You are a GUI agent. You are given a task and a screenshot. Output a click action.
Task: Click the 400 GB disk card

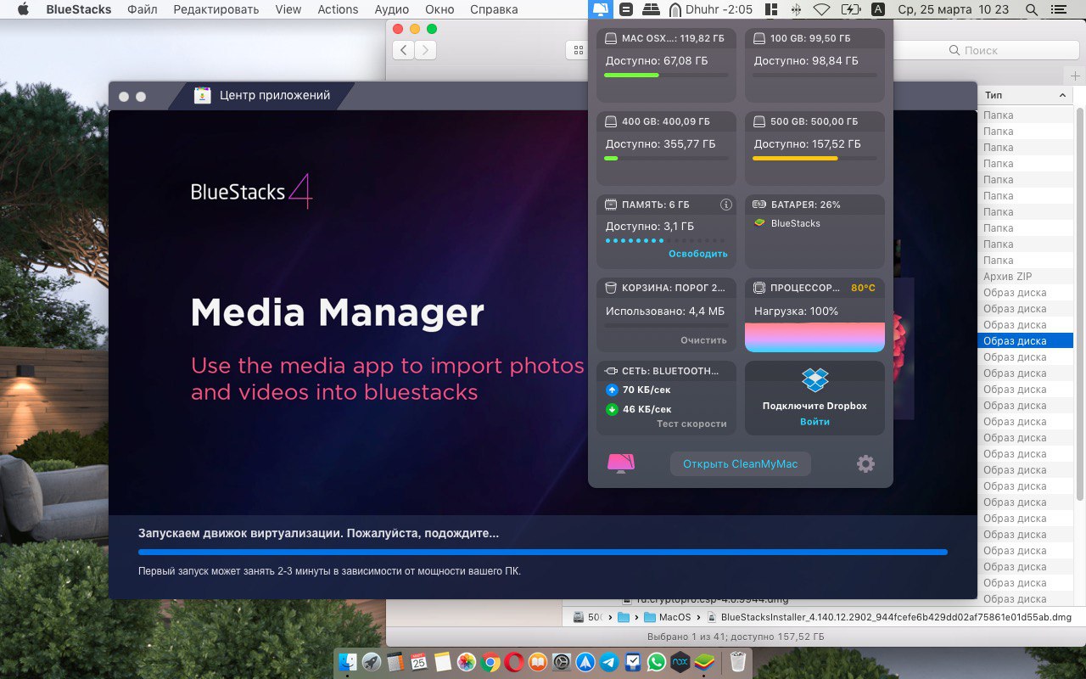point(666,149)
